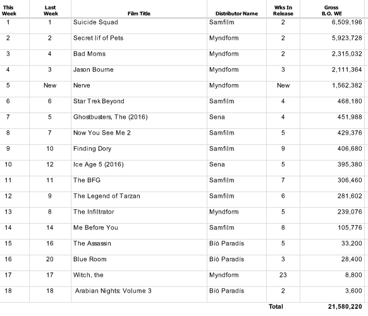This screenshot has height=316, width=368.
Task: Select the Total amount 21,580,220
Action: point(345,307)
